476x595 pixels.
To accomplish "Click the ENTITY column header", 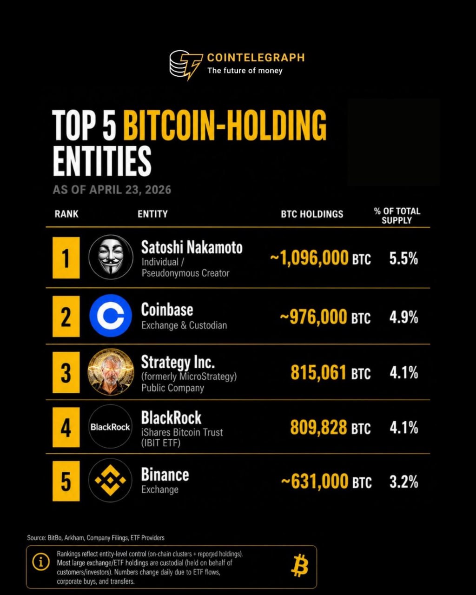I will (152, 214).
